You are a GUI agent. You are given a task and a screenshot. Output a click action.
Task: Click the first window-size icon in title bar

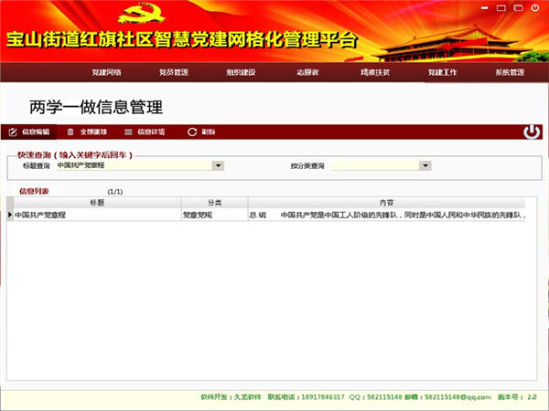[x=501, y=7]
